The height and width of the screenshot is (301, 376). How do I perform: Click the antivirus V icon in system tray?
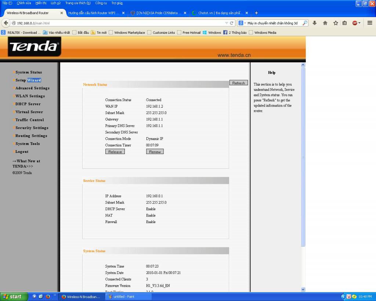tap(349, 297)
